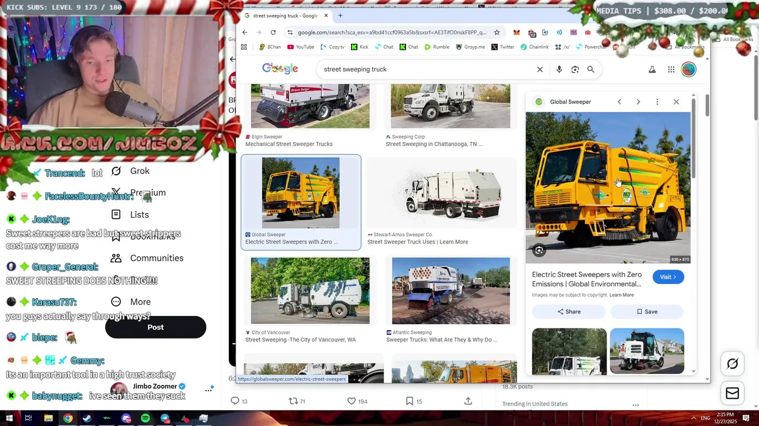The width and height of the screenshot is (759, 426).
Task: Open the Google account avatar
Action: pyautogui.click(x=688, y=69)
